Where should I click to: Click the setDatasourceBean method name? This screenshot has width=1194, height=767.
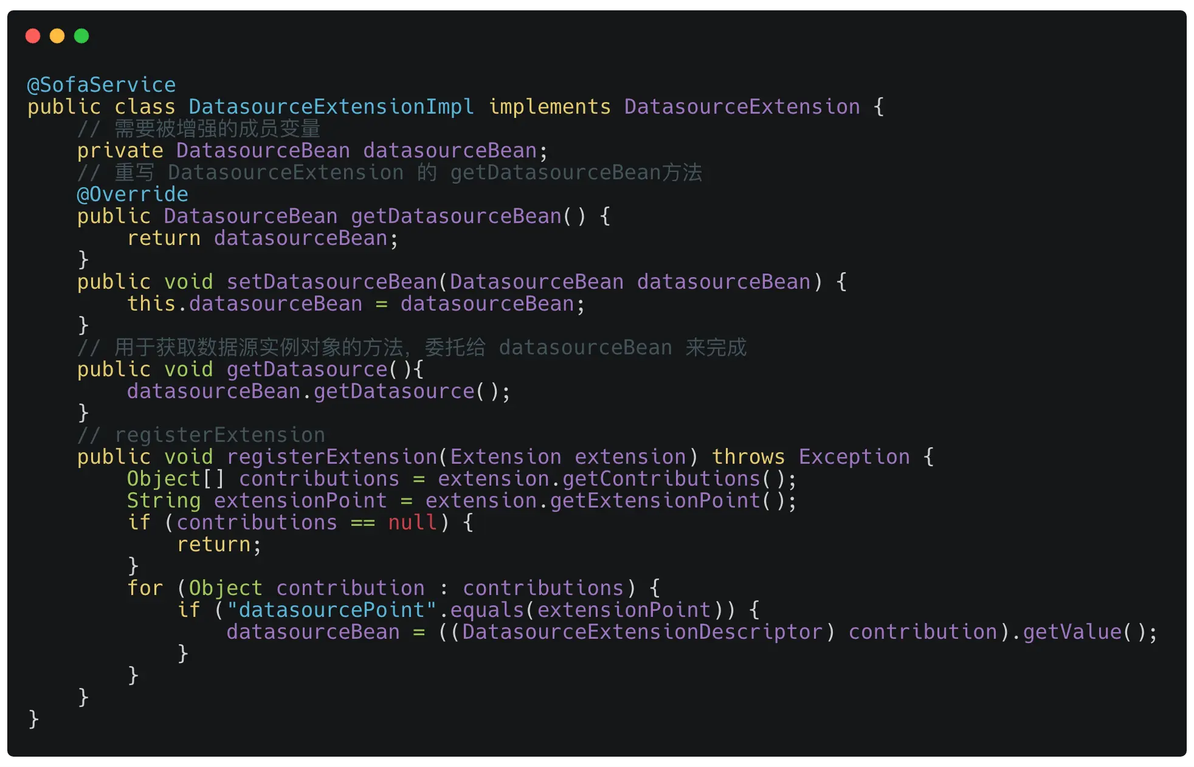pos(332,282)
